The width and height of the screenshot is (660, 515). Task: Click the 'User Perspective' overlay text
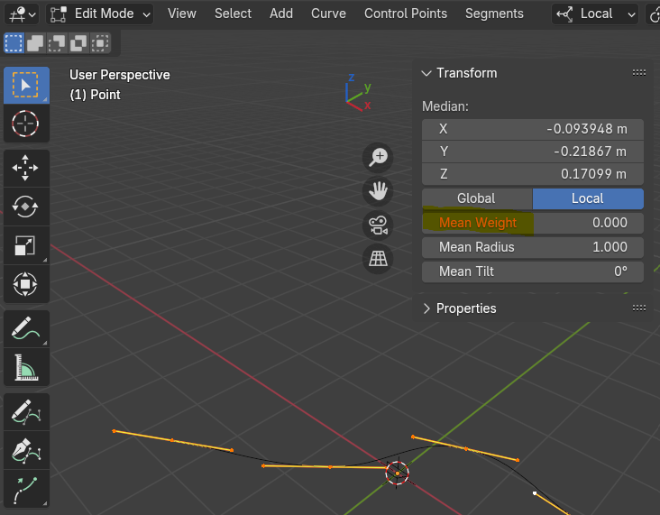pyautogui.click(x=120, y=75)
